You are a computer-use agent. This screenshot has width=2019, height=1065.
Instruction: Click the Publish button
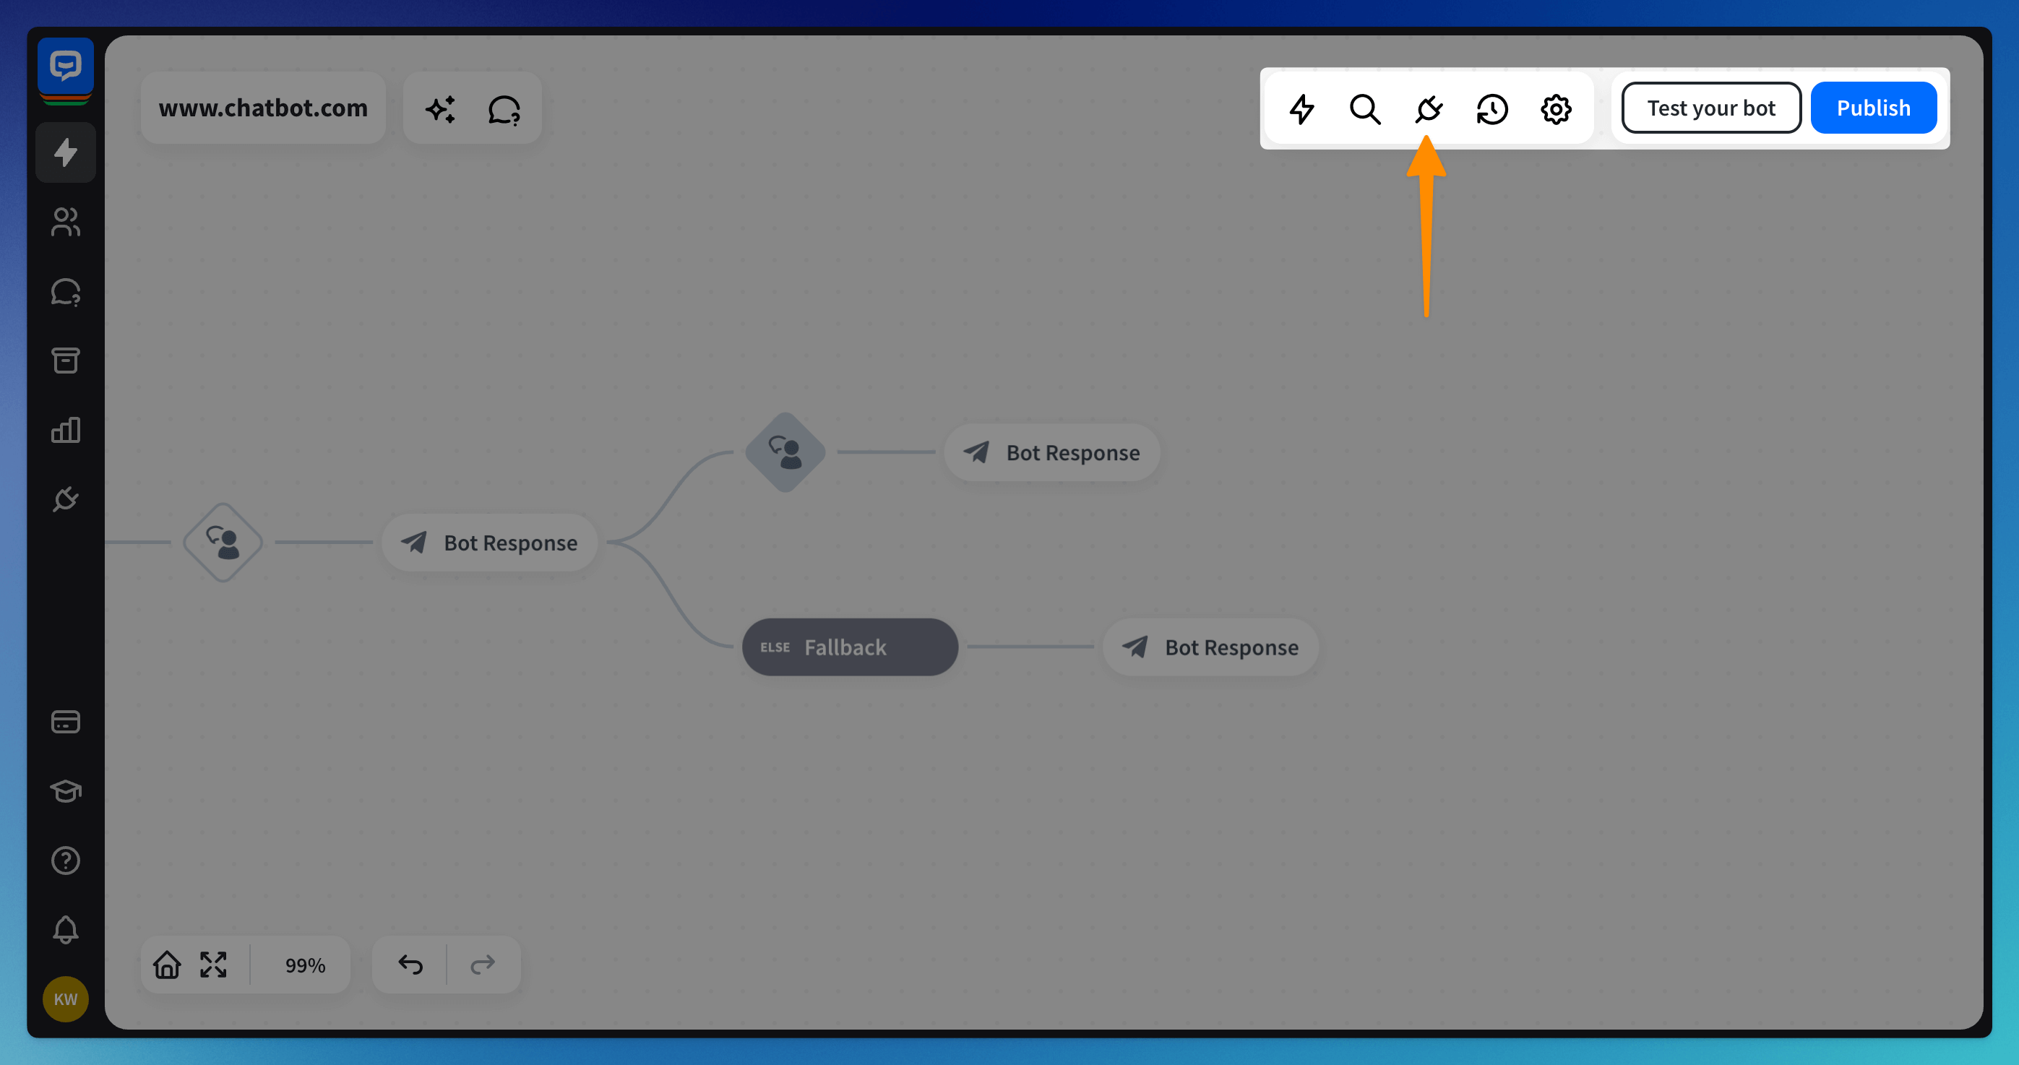click(1873, 108)
